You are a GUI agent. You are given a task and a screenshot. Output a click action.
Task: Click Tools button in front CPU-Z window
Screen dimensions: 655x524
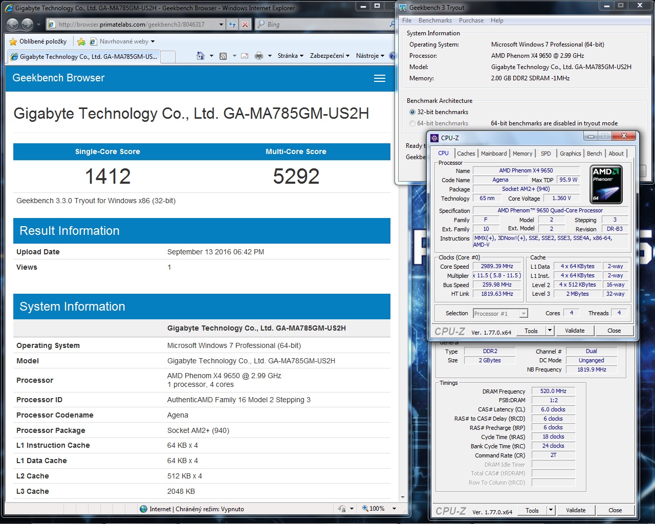pos(531,331)
